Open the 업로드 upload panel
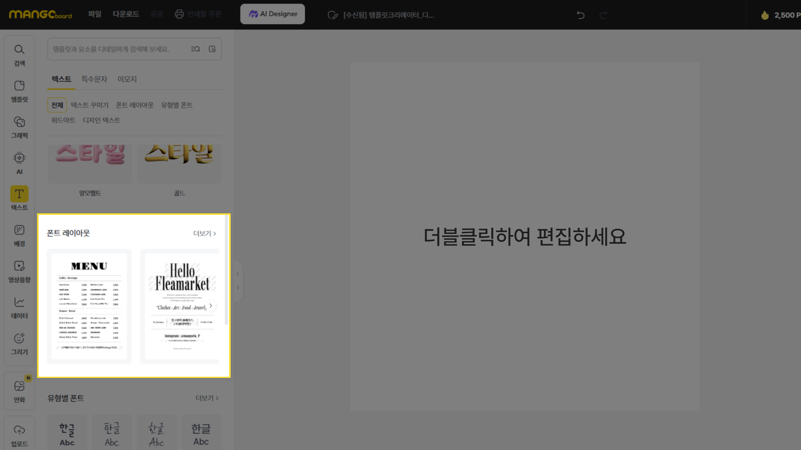This screenshot has width=801, height=450. coord(19,435)
